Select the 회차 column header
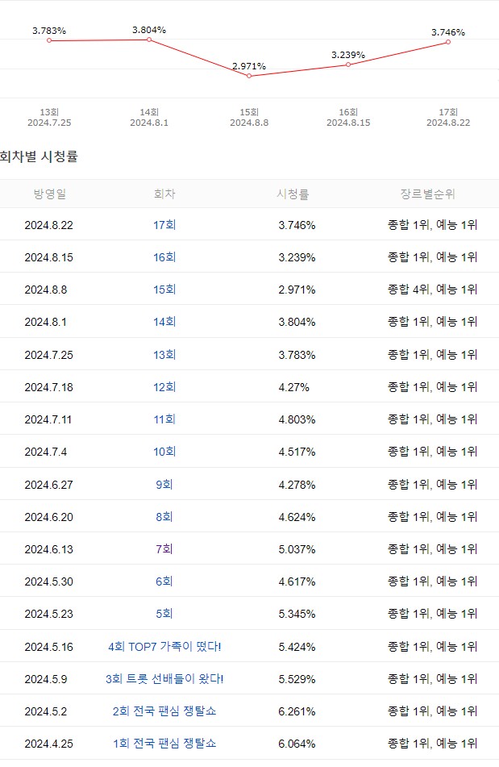This screenshot has width=499, height=767. 164,194
